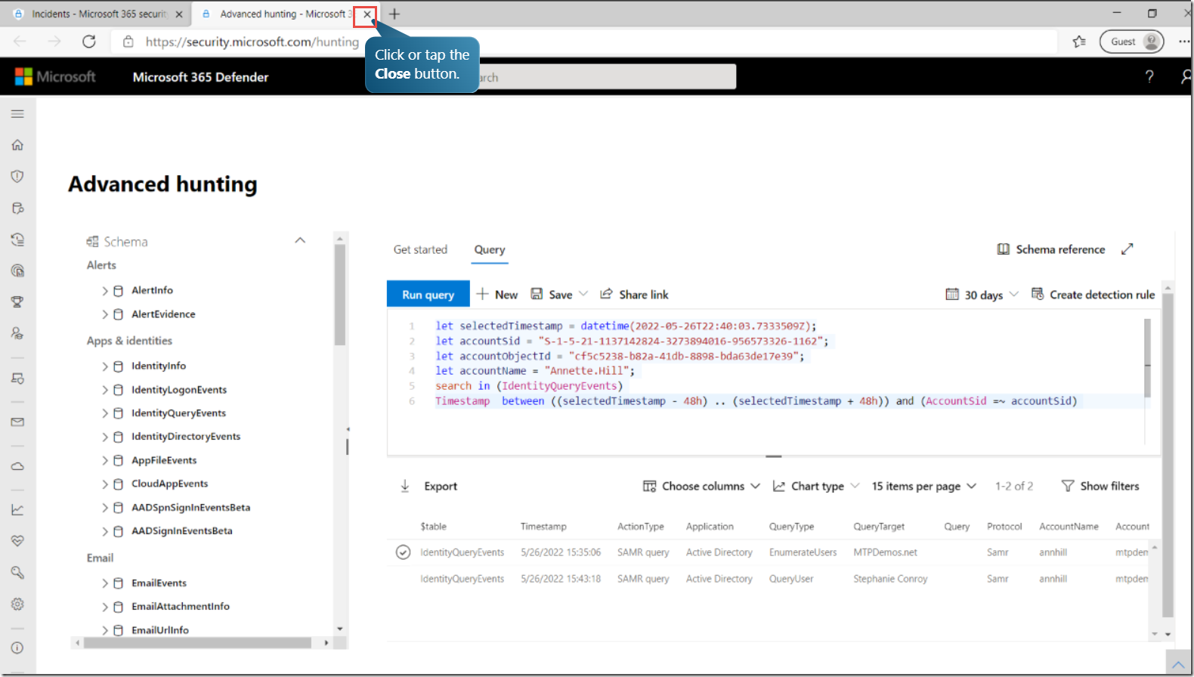Open Schema reference

coord(1051,249)
